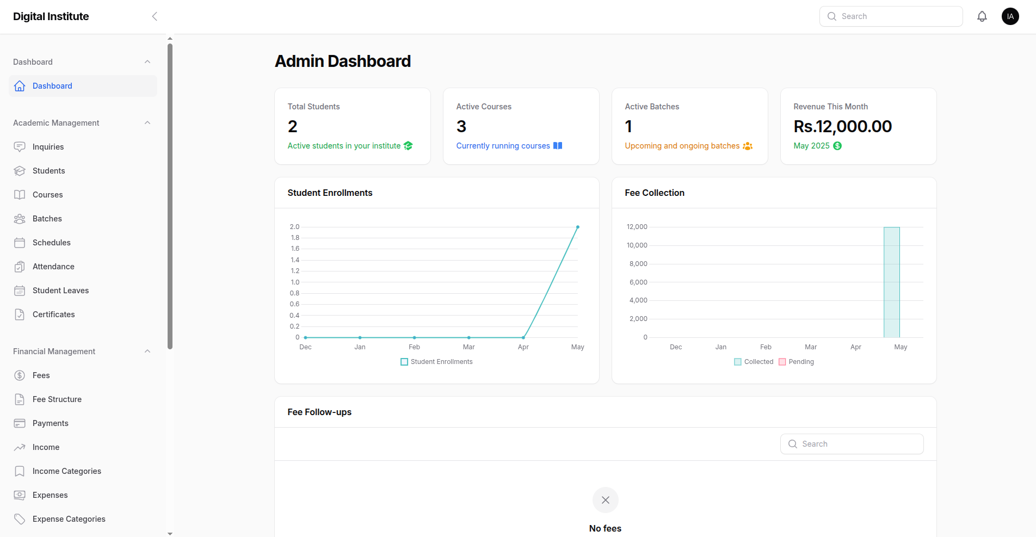Image resolution: width=1036 pixels, height=537 pixels.
Task: Toggle the Student Enrollments legend checkbox
Action: 404,361
